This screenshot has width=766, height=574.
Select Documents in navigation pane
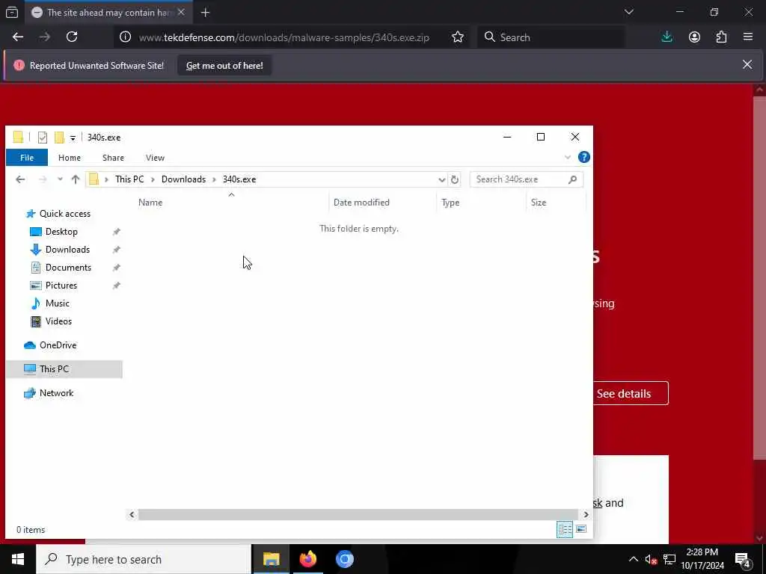pyautogui.click(x=68, y=268)
